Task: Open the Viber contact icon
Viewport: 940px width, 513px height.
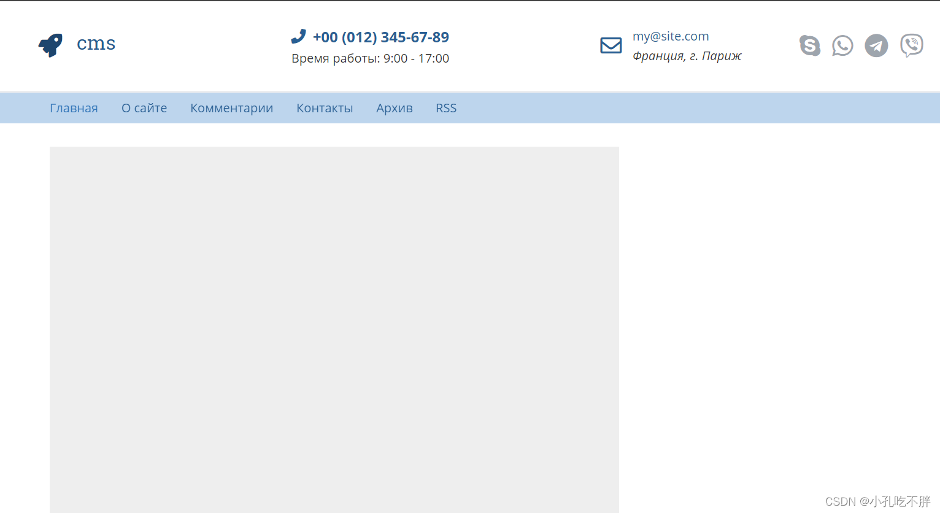Action: (911, 45)
